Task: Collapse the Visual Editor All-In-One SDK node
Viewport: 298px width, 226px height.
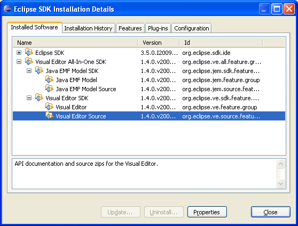Action: pos(19,62)
